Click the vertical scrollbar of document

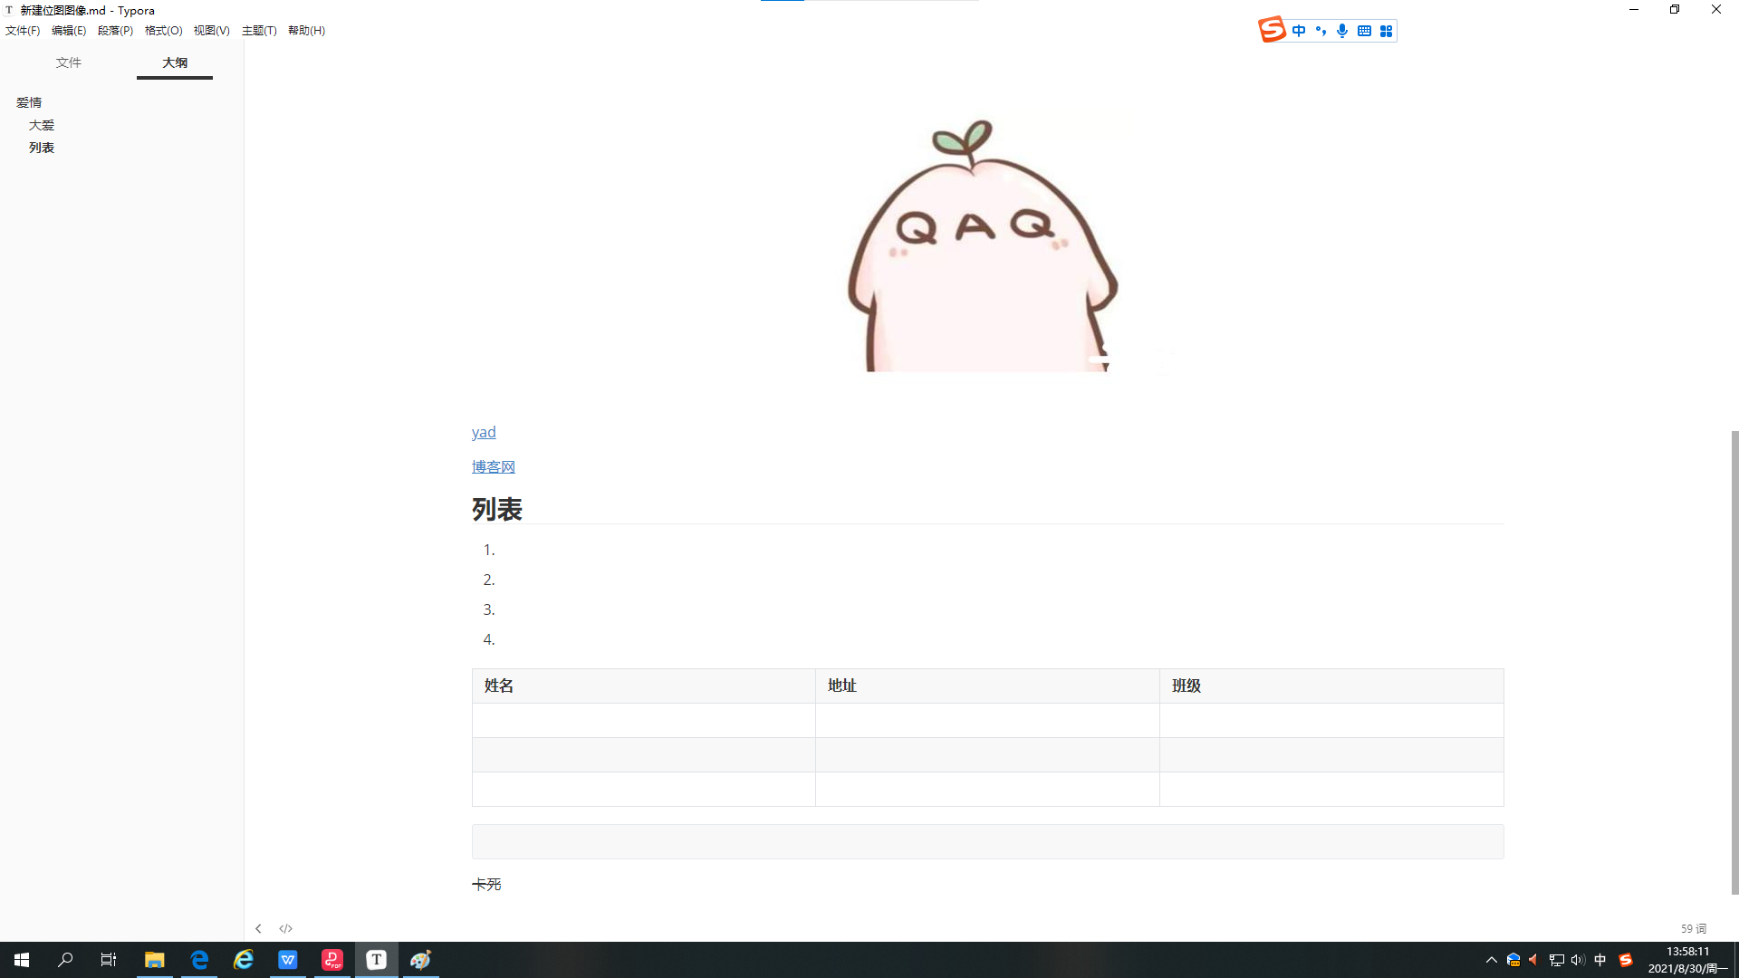[1734, 661]
